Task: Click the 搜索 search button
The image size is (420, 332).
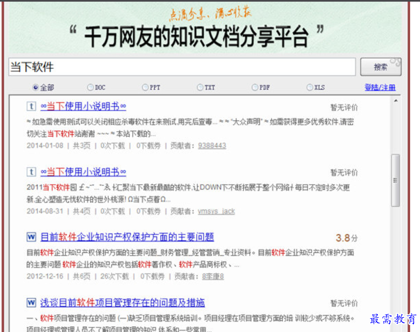Action: pos(381,67)
